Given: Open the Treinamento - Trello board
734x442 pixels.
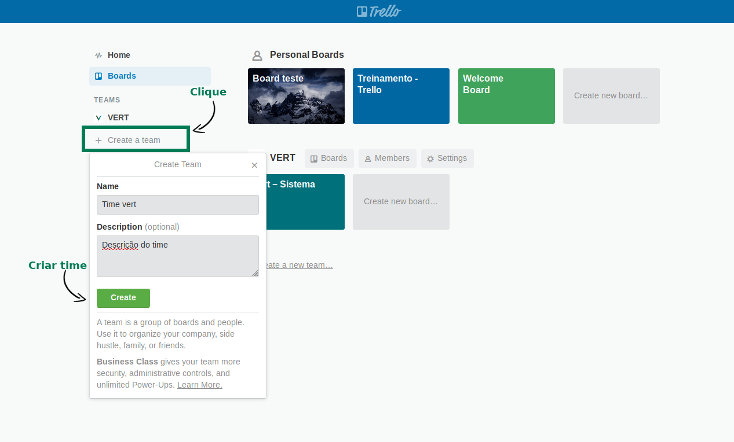Looking at the screenshot, I should (x=401, y=96).
